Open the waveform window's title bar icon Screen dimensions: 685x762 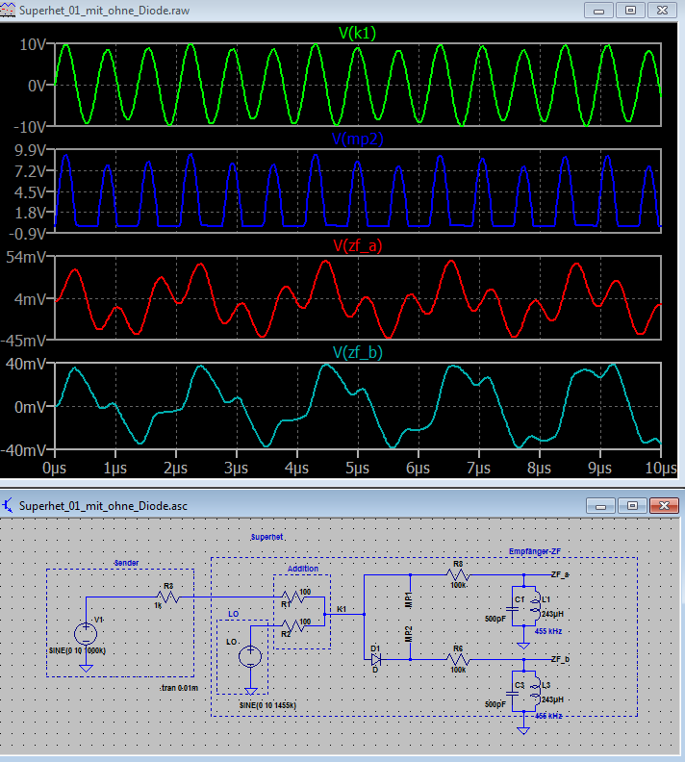[10, 10]
